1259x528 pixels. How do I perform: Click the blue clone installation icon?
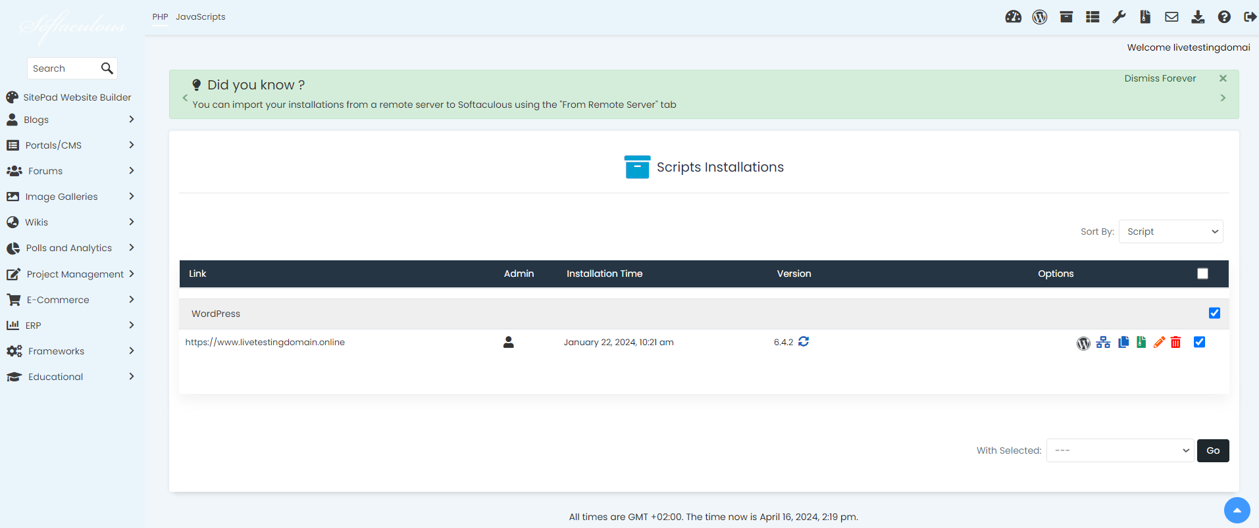click(x=1123, y=343)
